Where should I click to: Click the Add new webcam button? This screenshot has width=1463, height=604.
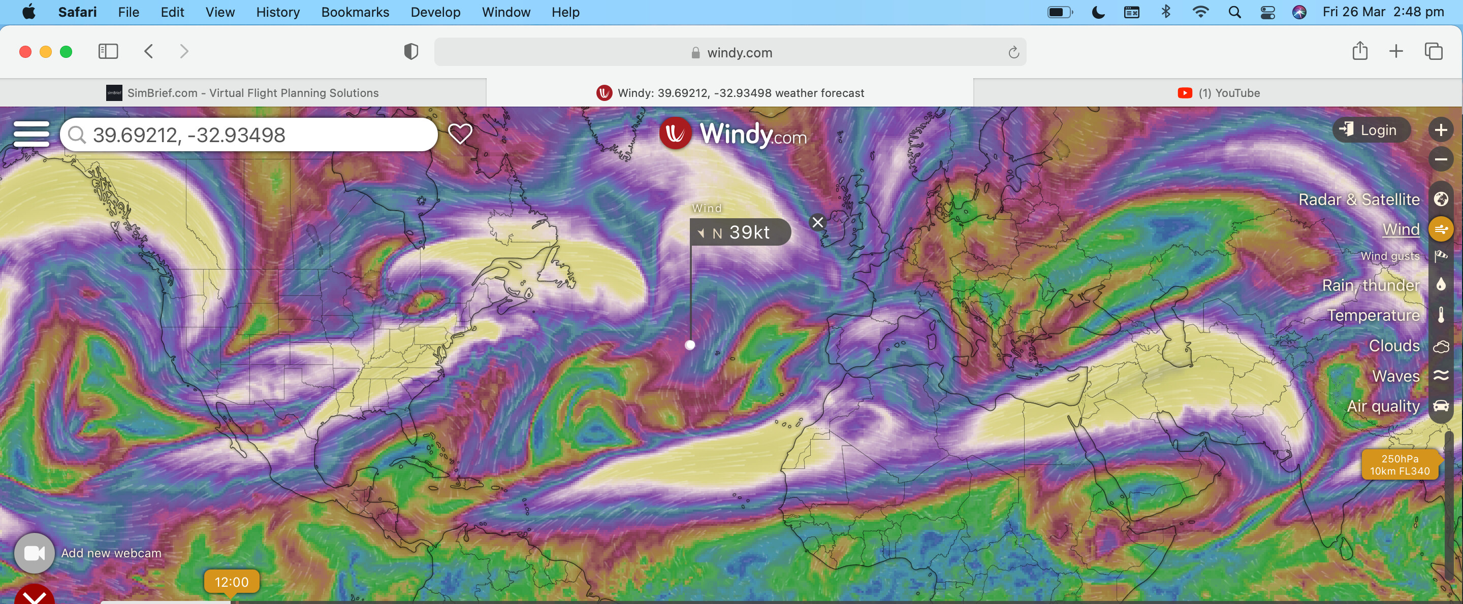[35, 552]
